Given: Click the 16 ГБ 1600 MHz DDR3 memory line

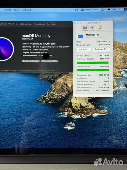Looking at the screenshot, I should [35, 50].
